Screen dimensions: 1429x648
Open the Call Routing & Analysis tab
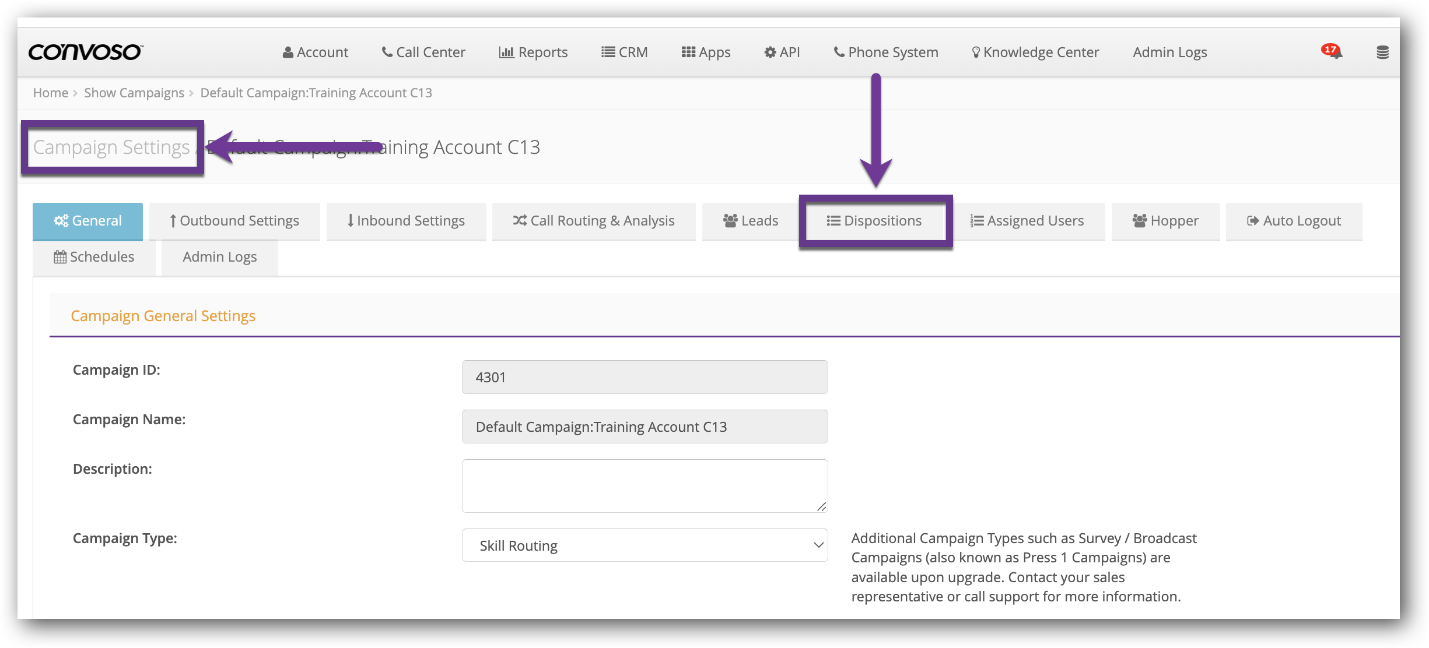pyautogui.click(x=594, y=221)
